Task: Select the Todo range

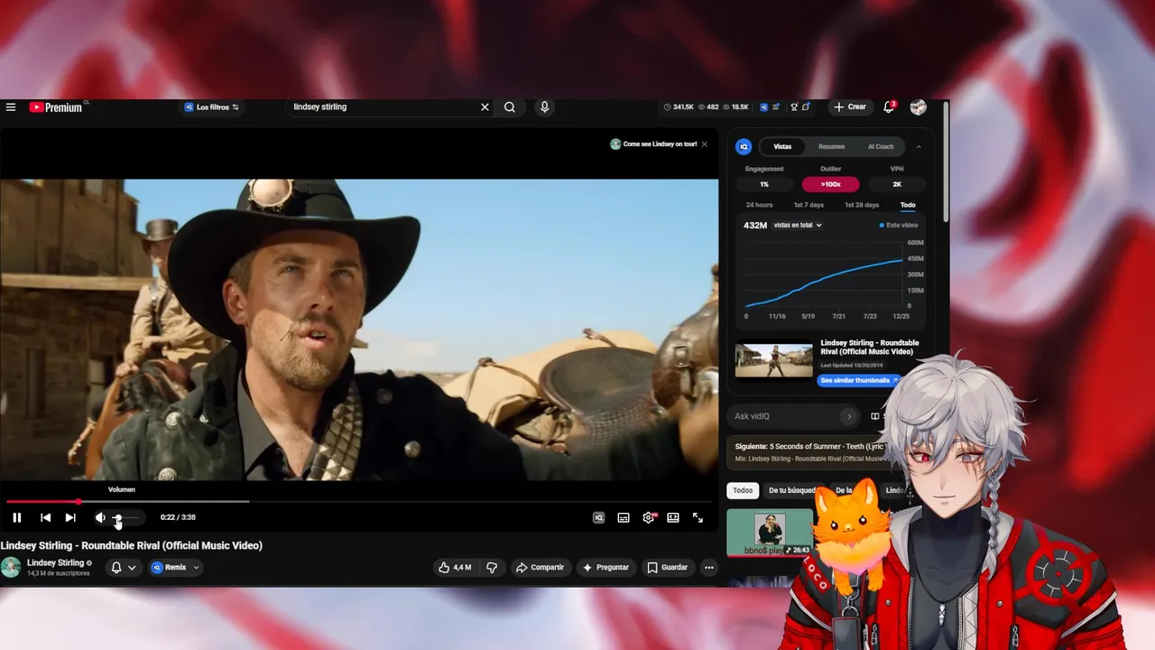Action: click(908, 205)
